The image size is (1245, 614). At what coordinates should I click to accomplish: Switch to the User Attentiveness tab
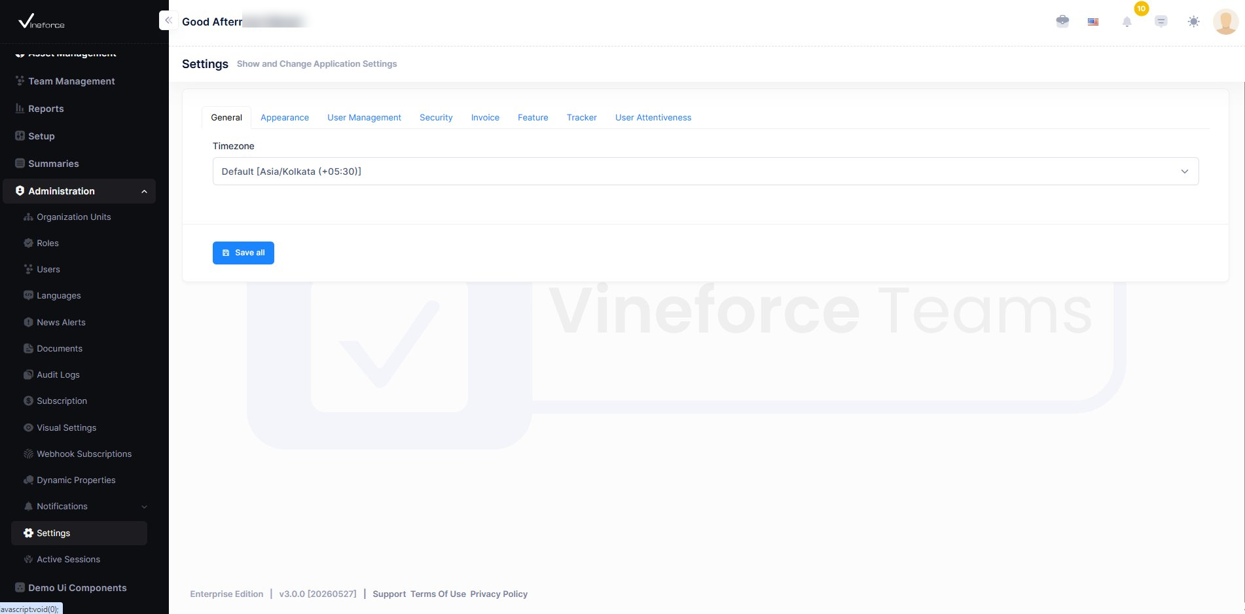pyautogui.click(x=653, y=118)
